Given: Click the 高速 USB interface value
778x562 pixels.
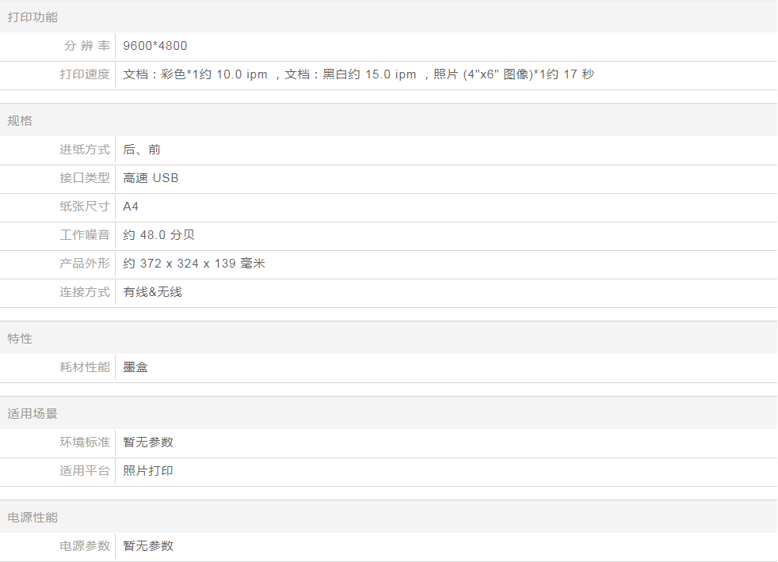Looking at the screenshot, I should (151, 178).
